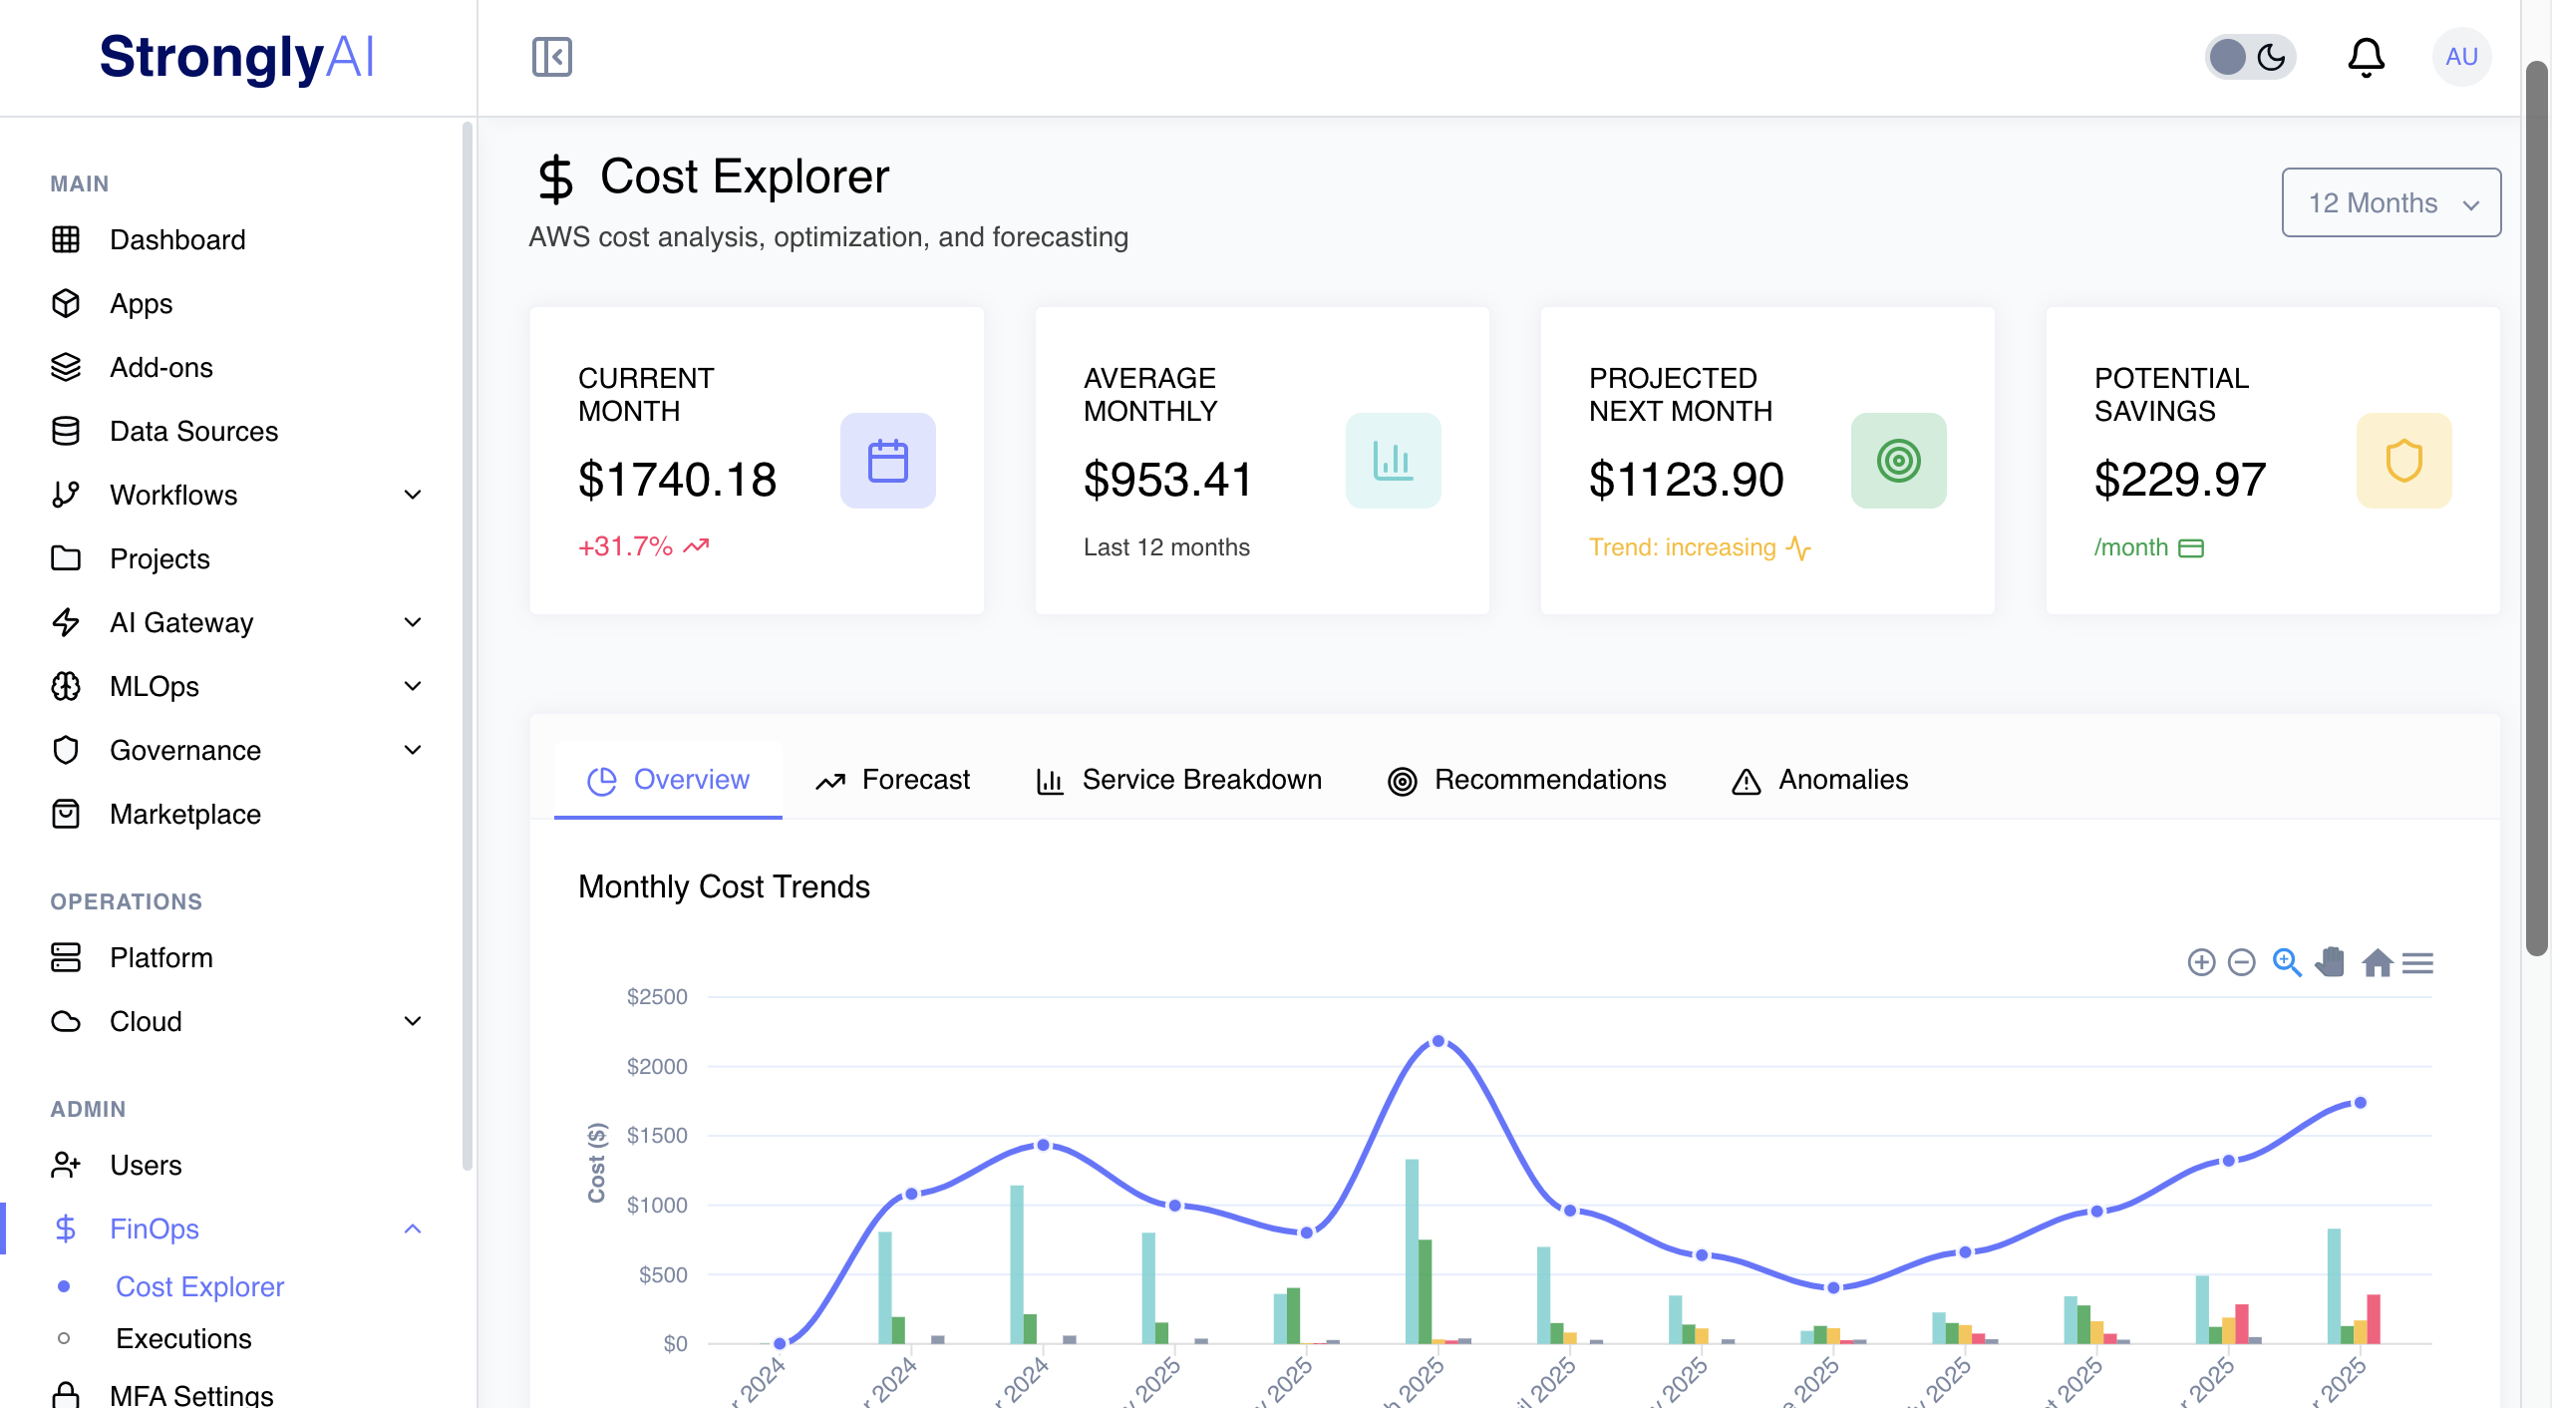
Task: Open the chart hamburger menu
Action: (x=2420, y=963)
